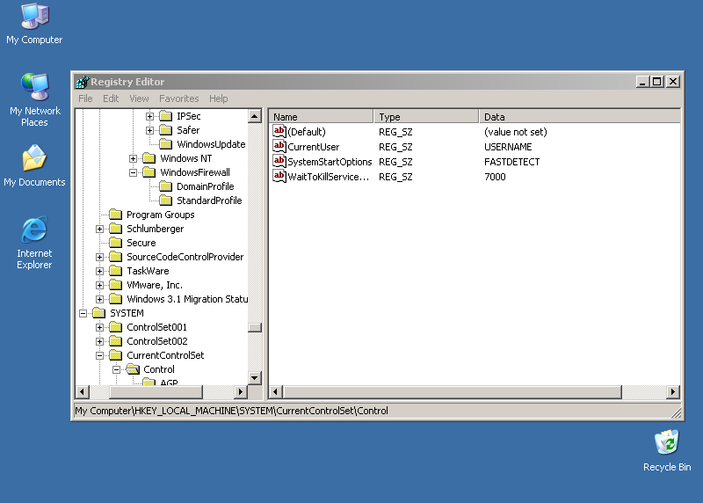Open the View menu

139,98
